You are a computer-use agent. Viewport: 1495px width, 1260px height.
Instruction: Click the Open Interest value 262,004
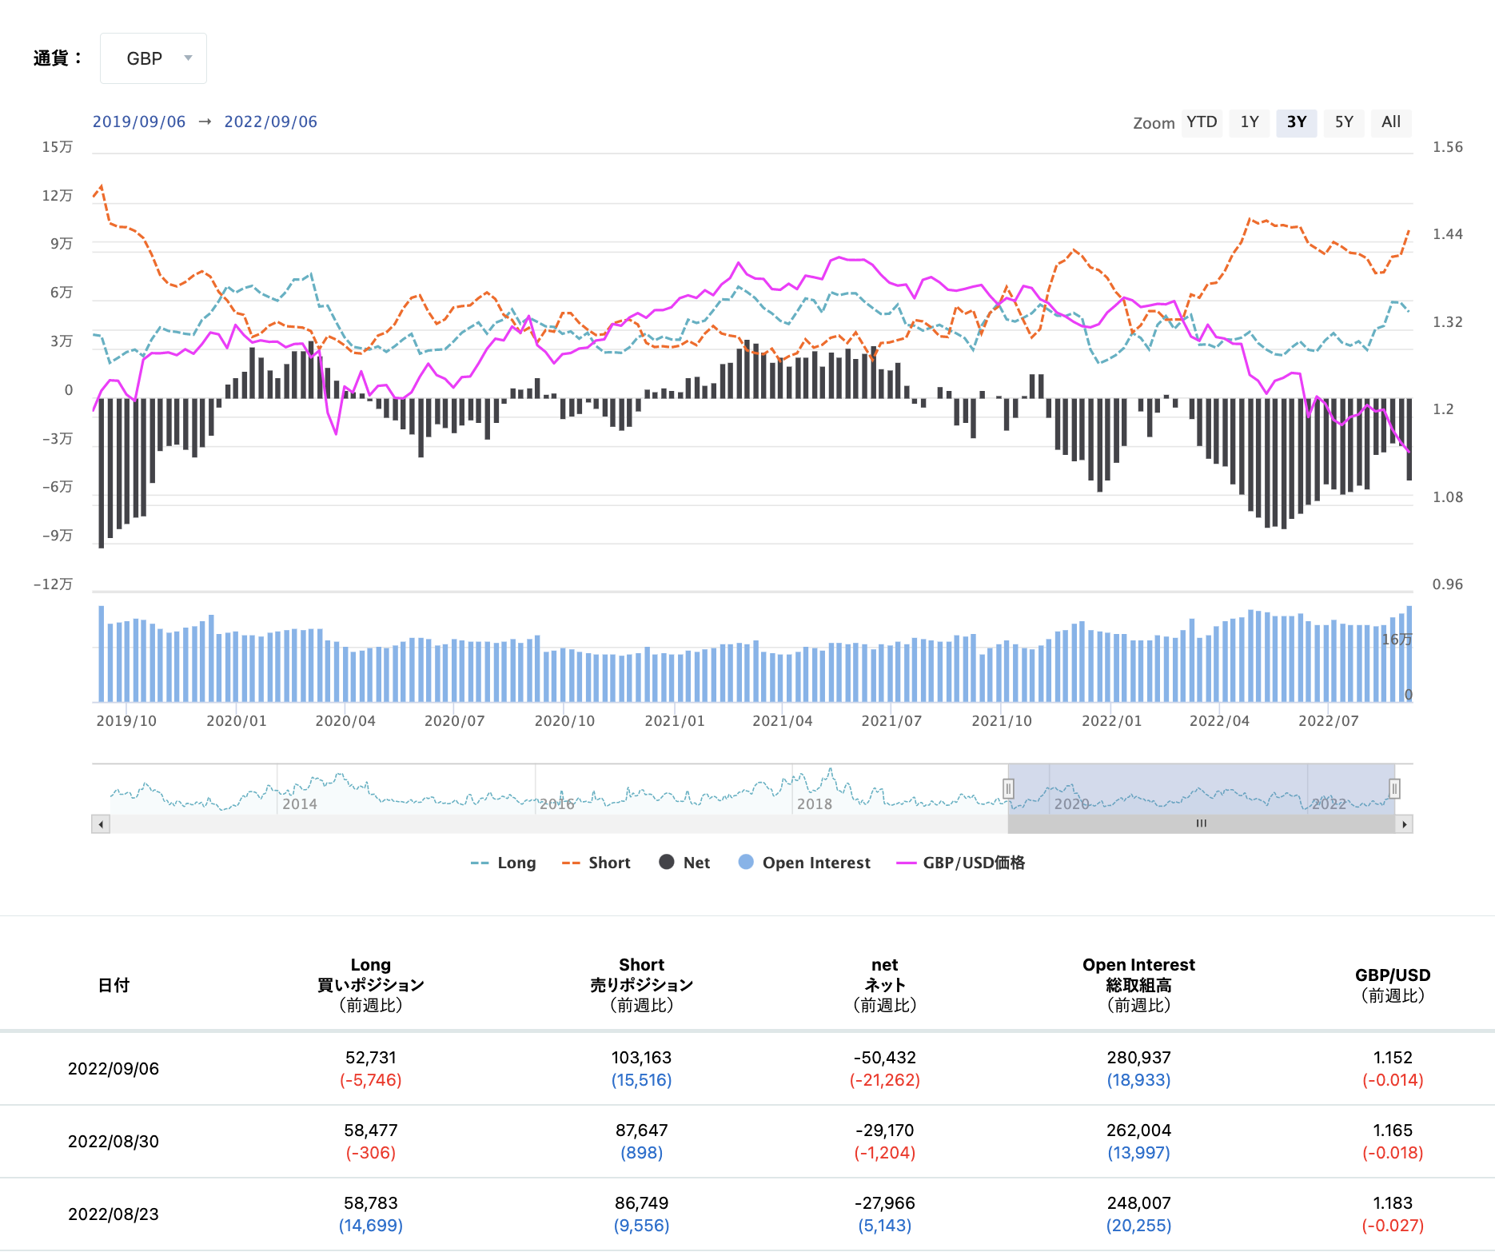(1139, 1130)
